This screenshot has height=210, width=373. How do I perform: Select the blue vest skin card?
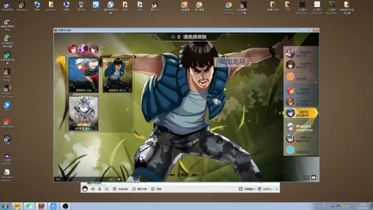click(x=117, y=75)
